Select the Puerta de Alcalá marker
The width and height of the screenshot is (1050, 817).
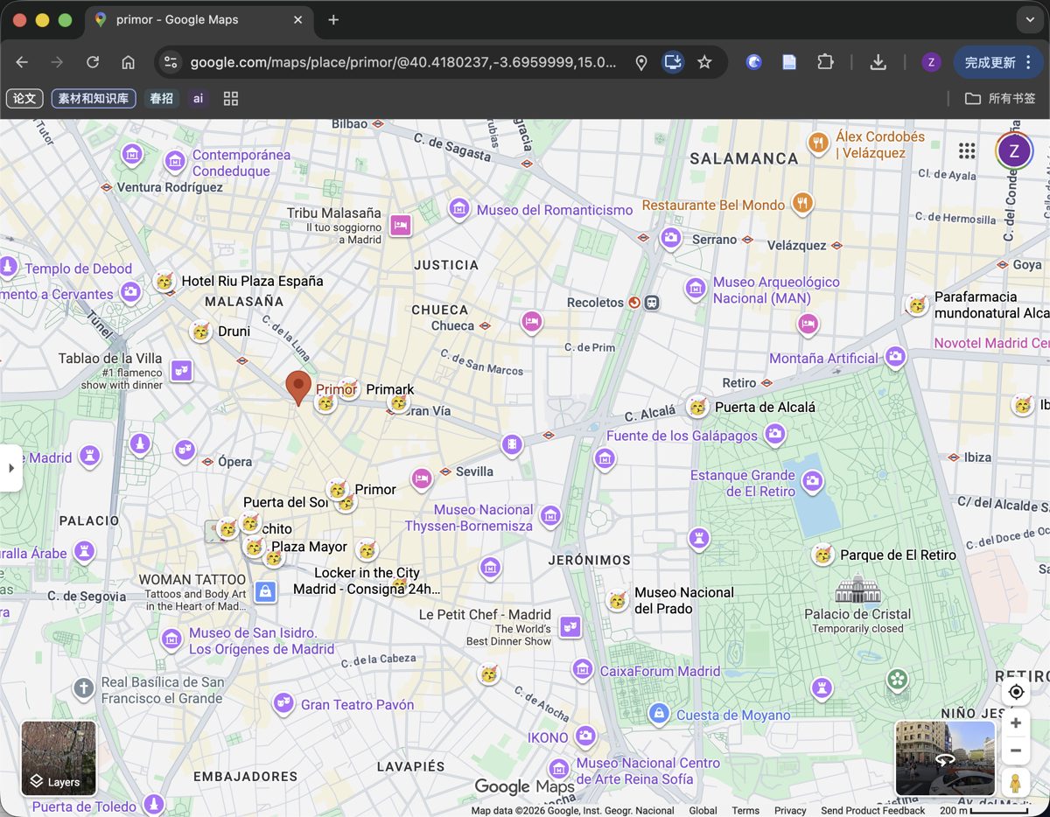click(697, 406)
